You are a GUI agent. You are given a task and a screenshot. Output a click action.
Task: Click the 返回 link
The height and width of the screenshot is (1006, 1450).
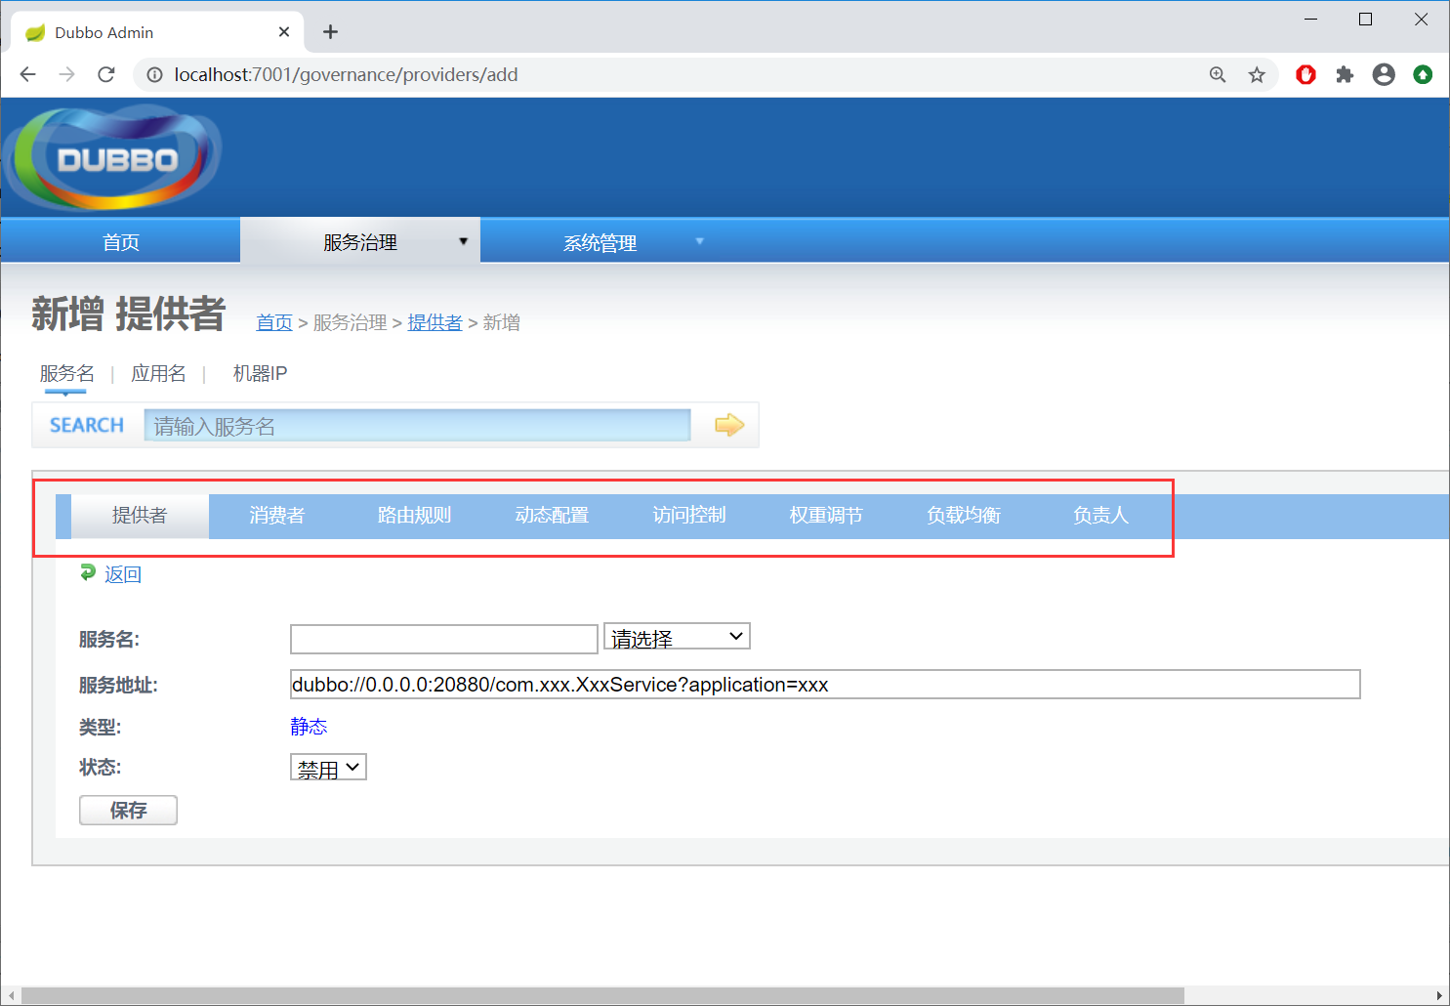coord(123,574)
